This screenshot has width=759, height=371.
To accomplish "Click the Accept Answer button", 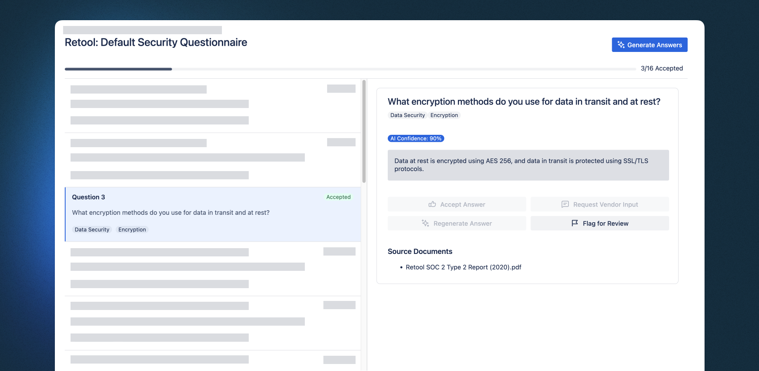I will click(457, 204).
